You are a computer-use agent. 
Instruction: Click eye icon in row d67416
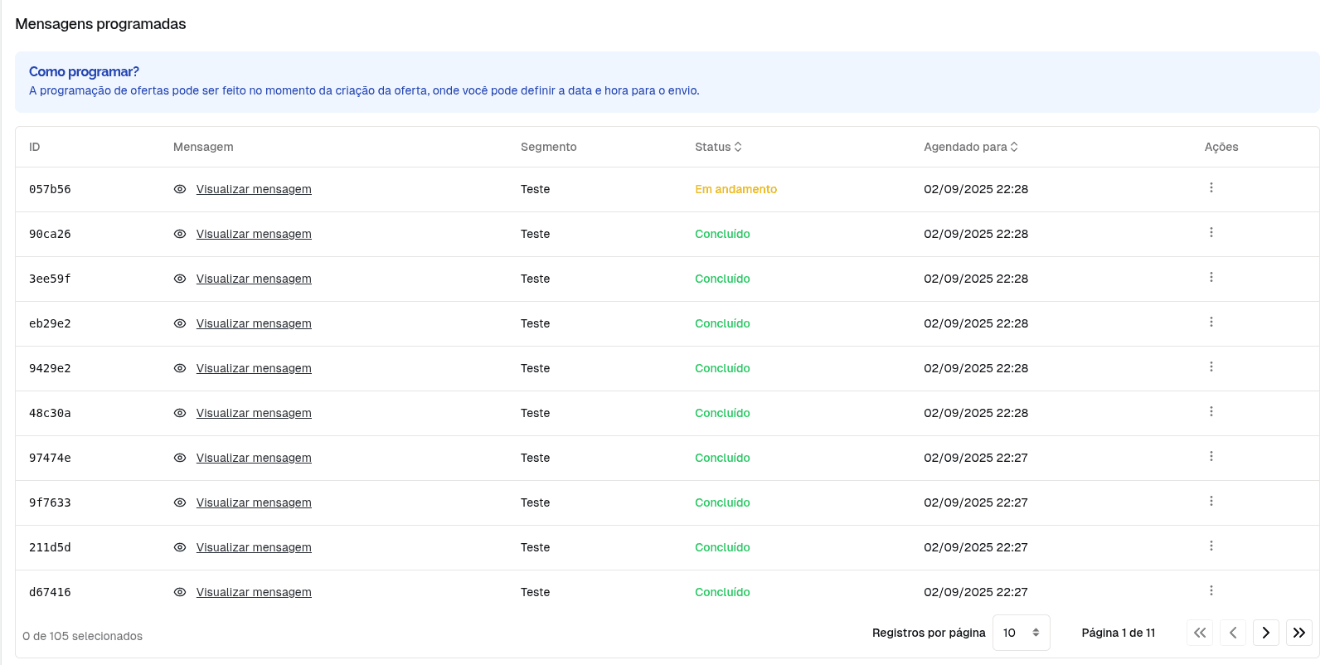179,592
